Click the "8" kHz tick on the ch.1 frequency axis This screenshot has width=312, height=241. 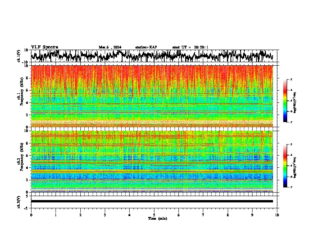(27, 78)
